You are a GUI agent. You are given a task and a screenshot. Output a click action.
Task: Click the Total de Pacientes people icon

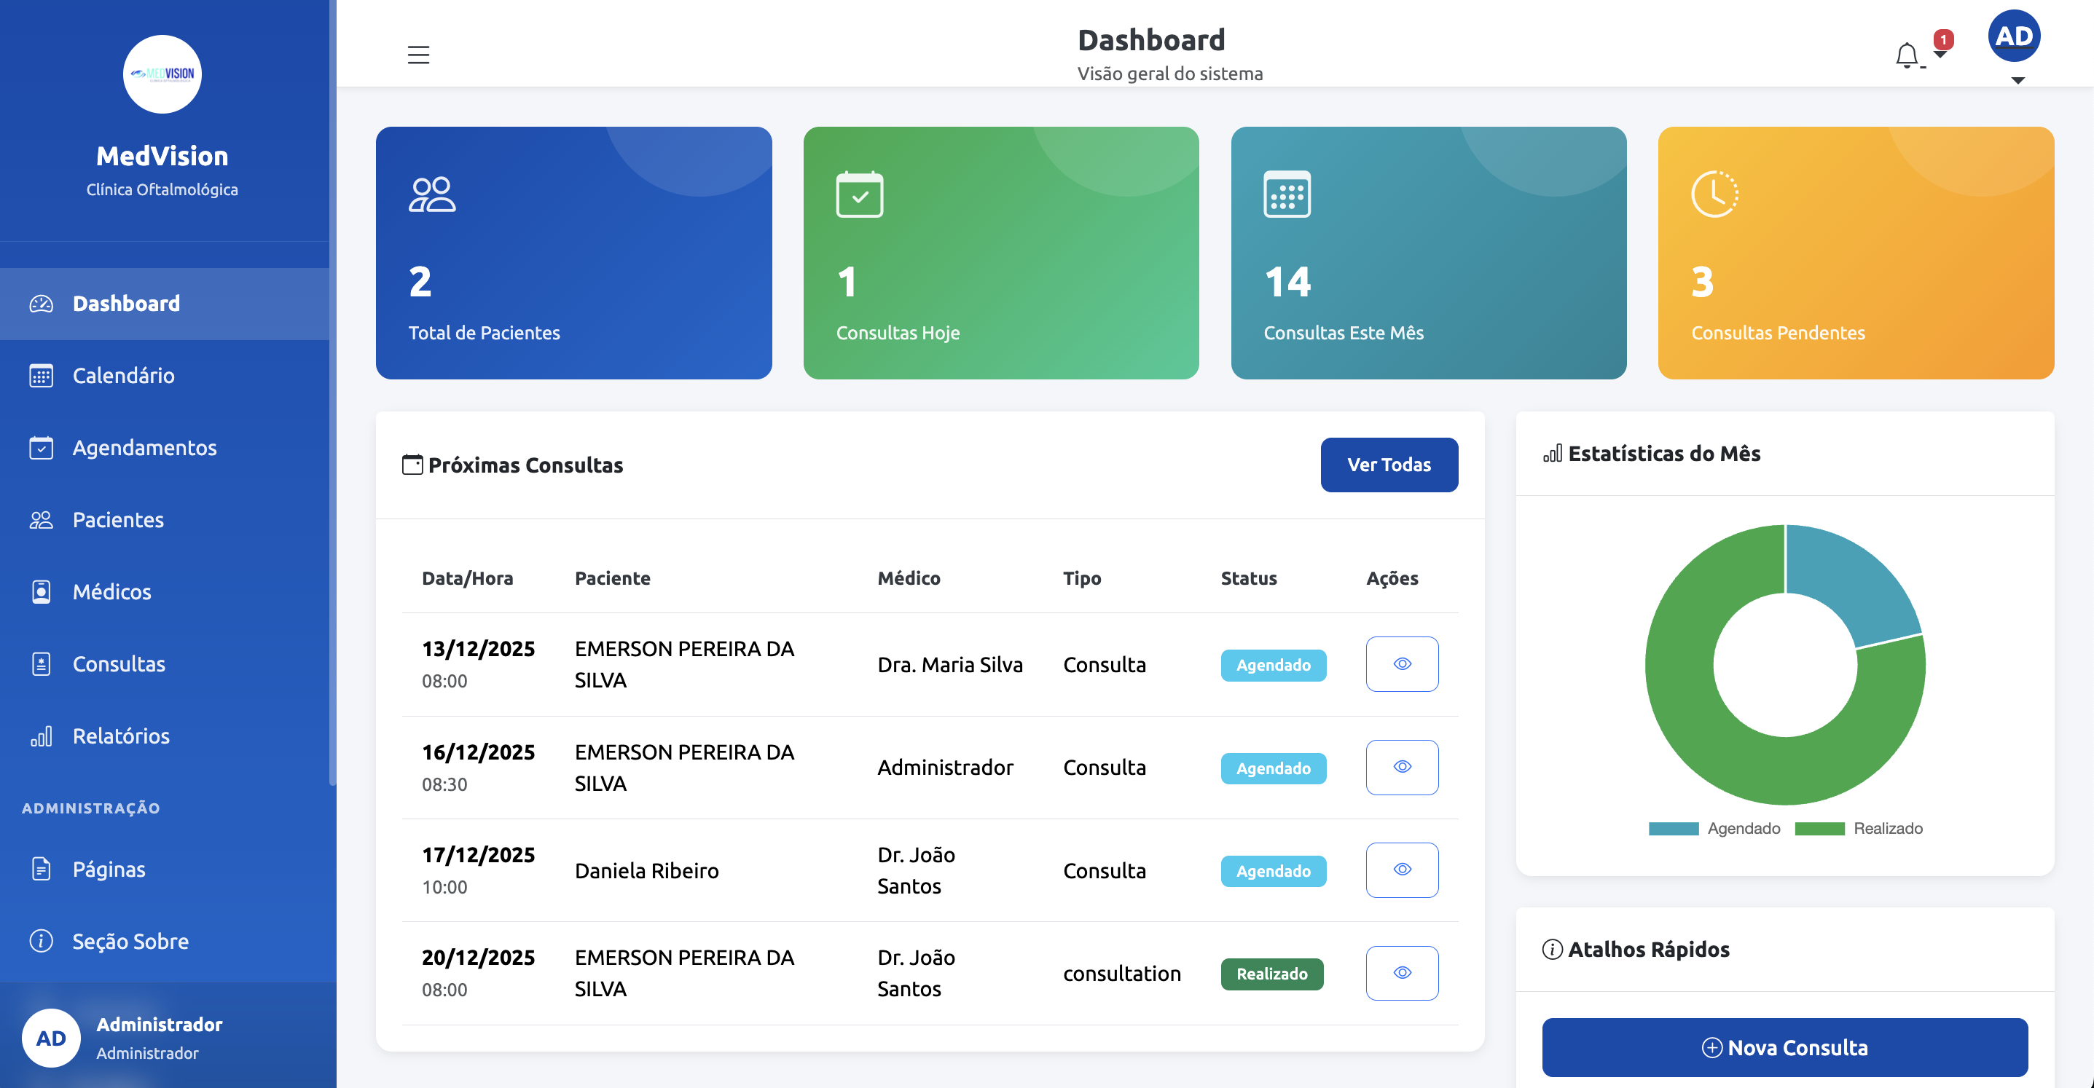pos(431,194)
